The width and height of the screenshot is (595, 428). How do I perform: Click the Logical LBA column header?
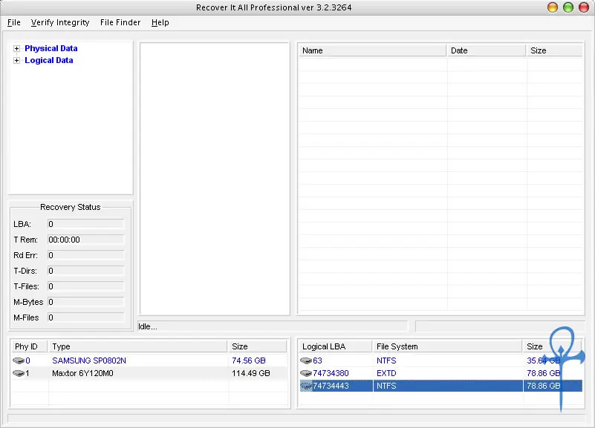[336, 346]
